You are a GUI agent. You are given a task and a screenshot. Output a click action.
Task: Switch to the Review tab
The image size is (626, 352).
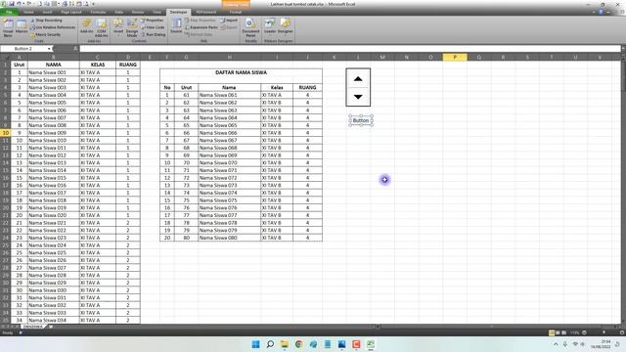[138, 12]
